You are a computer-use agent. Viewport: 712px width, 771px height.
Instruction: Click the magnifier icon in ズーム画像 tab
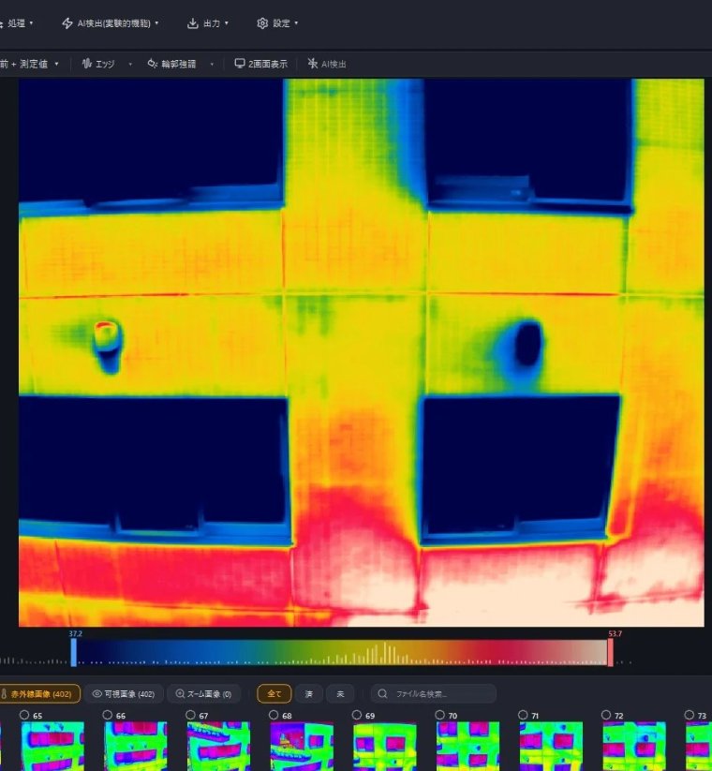point(180,694)
